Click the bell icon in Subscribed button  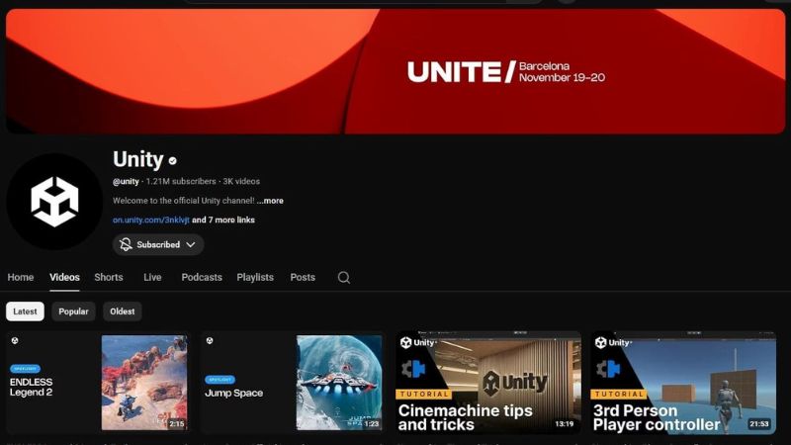coord(126,244)
